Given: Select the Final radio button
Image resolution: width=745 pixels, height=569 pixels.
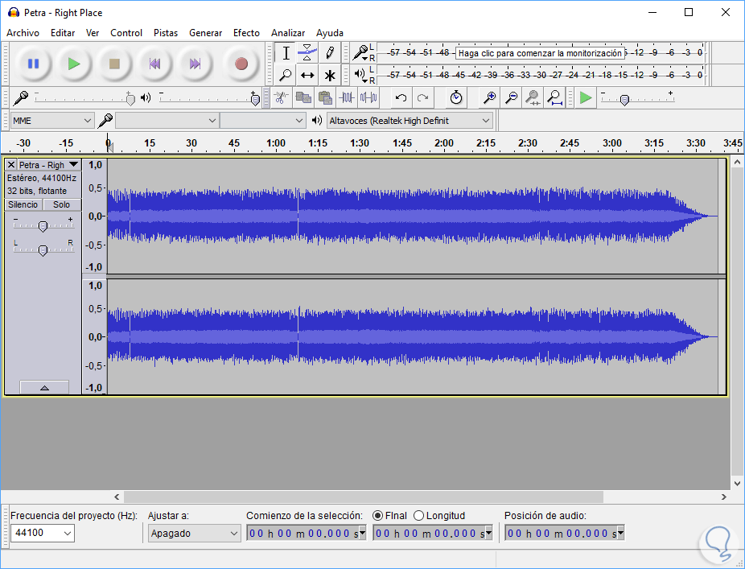Looking at the screenshot, I should [378, 516].
